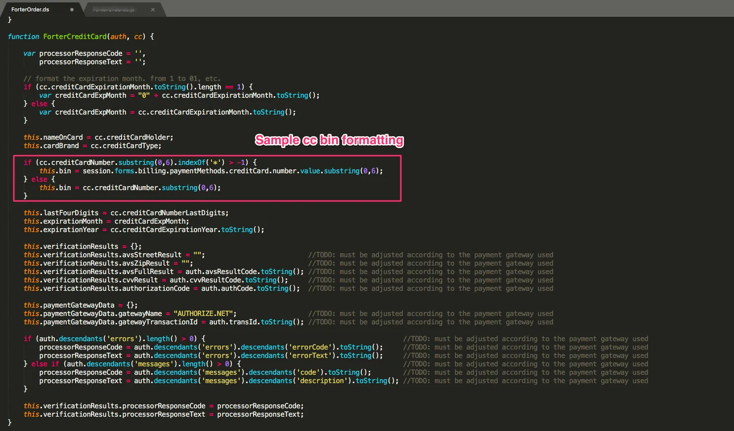Switch to the ForterOrder.ds tab
The image size is (734, 431).
pyautogui.click(x=30, y=9)
